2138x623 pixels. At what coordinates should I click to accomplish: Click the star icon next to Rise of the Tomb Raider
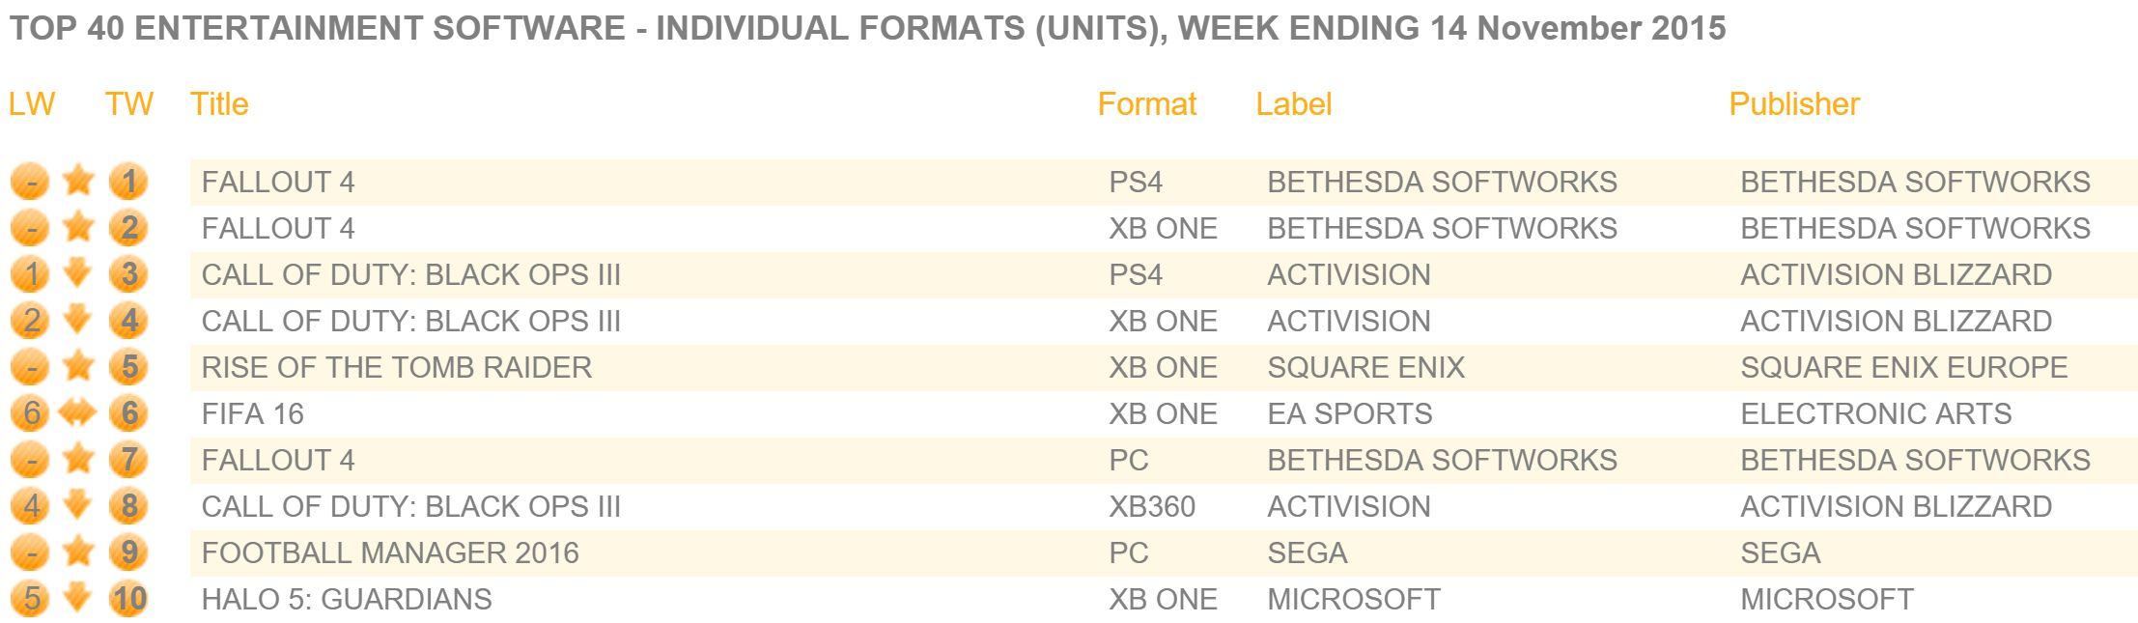coord(78,366)
